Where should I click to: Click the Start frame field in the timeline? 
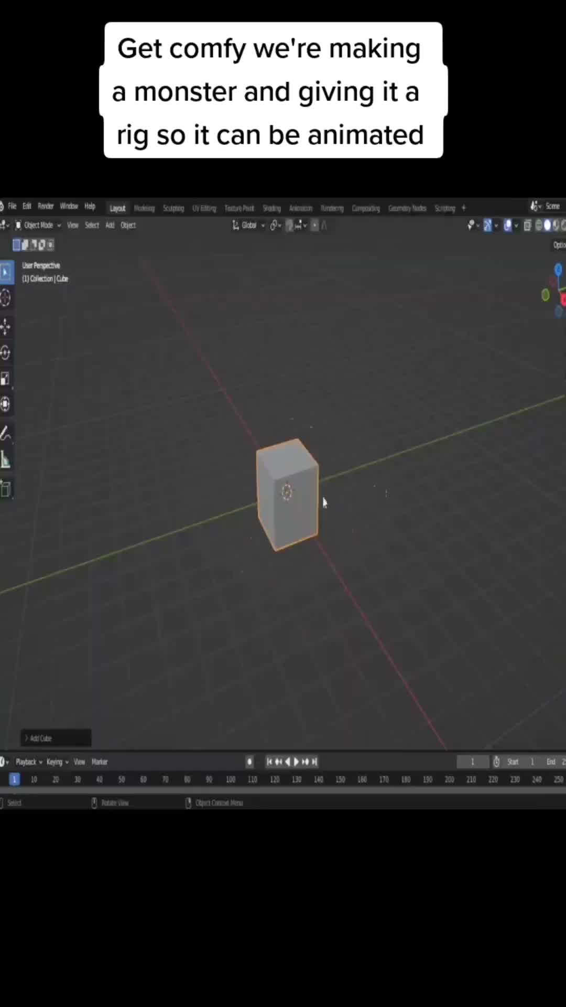(x=522, y=762)
